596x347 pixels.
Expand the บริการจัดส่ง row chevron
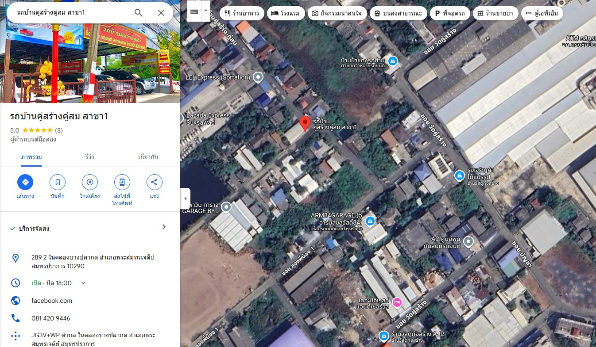[164, 227]
